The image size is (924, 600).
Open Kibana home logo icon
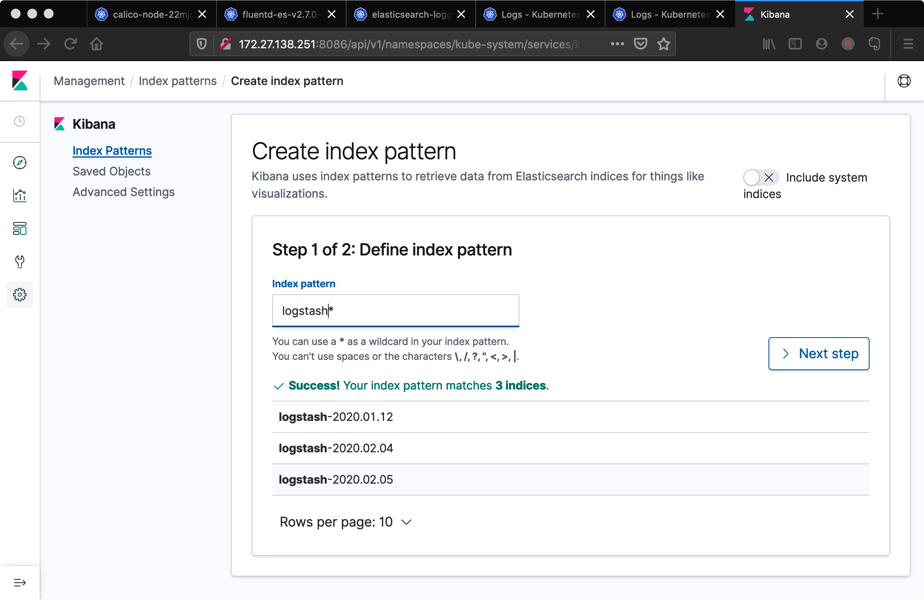click(x=20, y=80)
